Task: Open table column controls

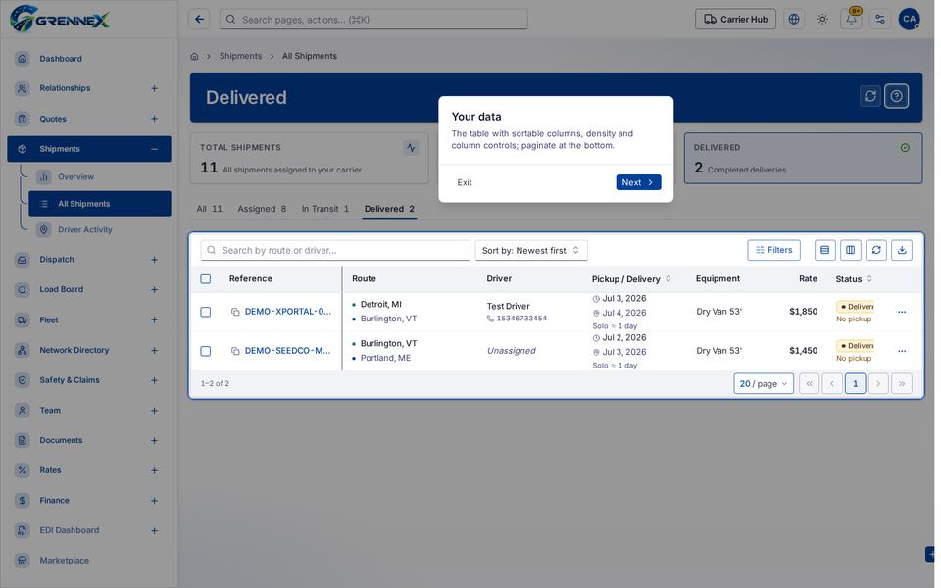Action: [x=851, y=250]
